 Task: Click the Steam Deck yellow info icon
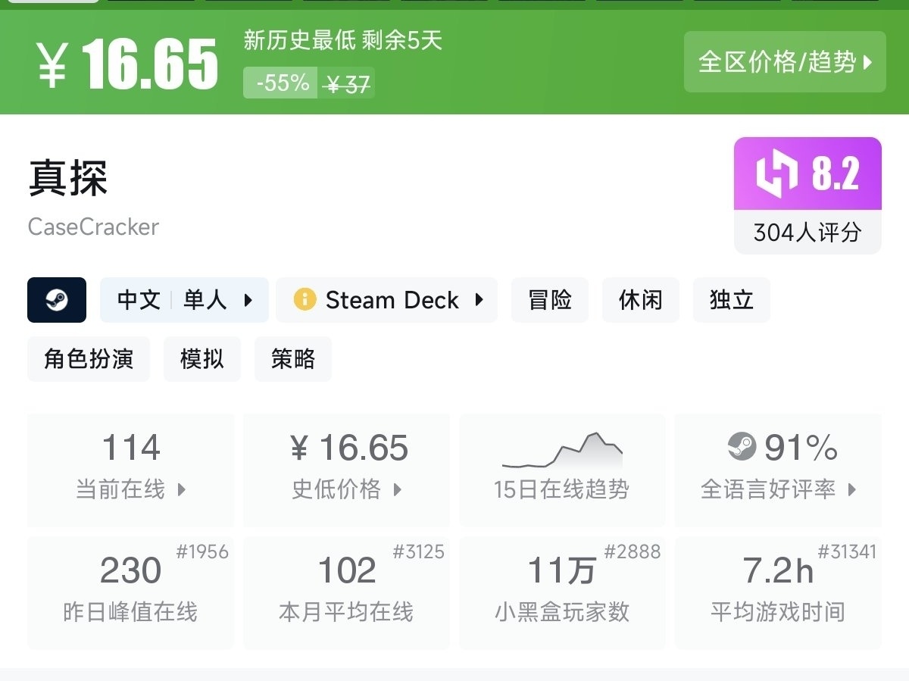pyautogui.click(x=305, y=300)
